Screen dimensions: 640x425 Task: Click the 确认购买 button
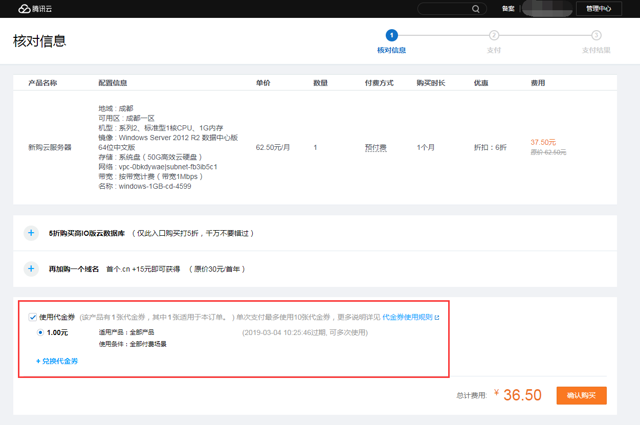tap(581, 395)
